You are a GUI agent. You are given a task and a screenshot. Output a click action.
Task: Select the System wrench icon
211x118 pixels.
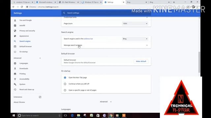click(x=15, y=84)
